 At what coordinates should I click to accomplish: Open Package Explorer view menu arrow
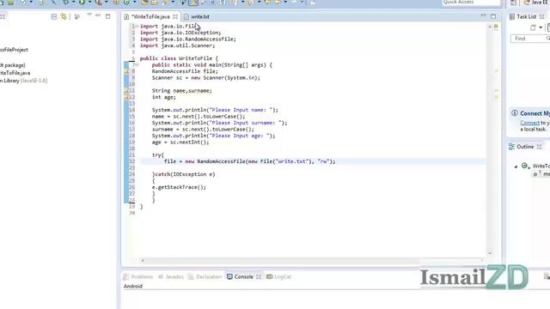(x=89, y=15)
